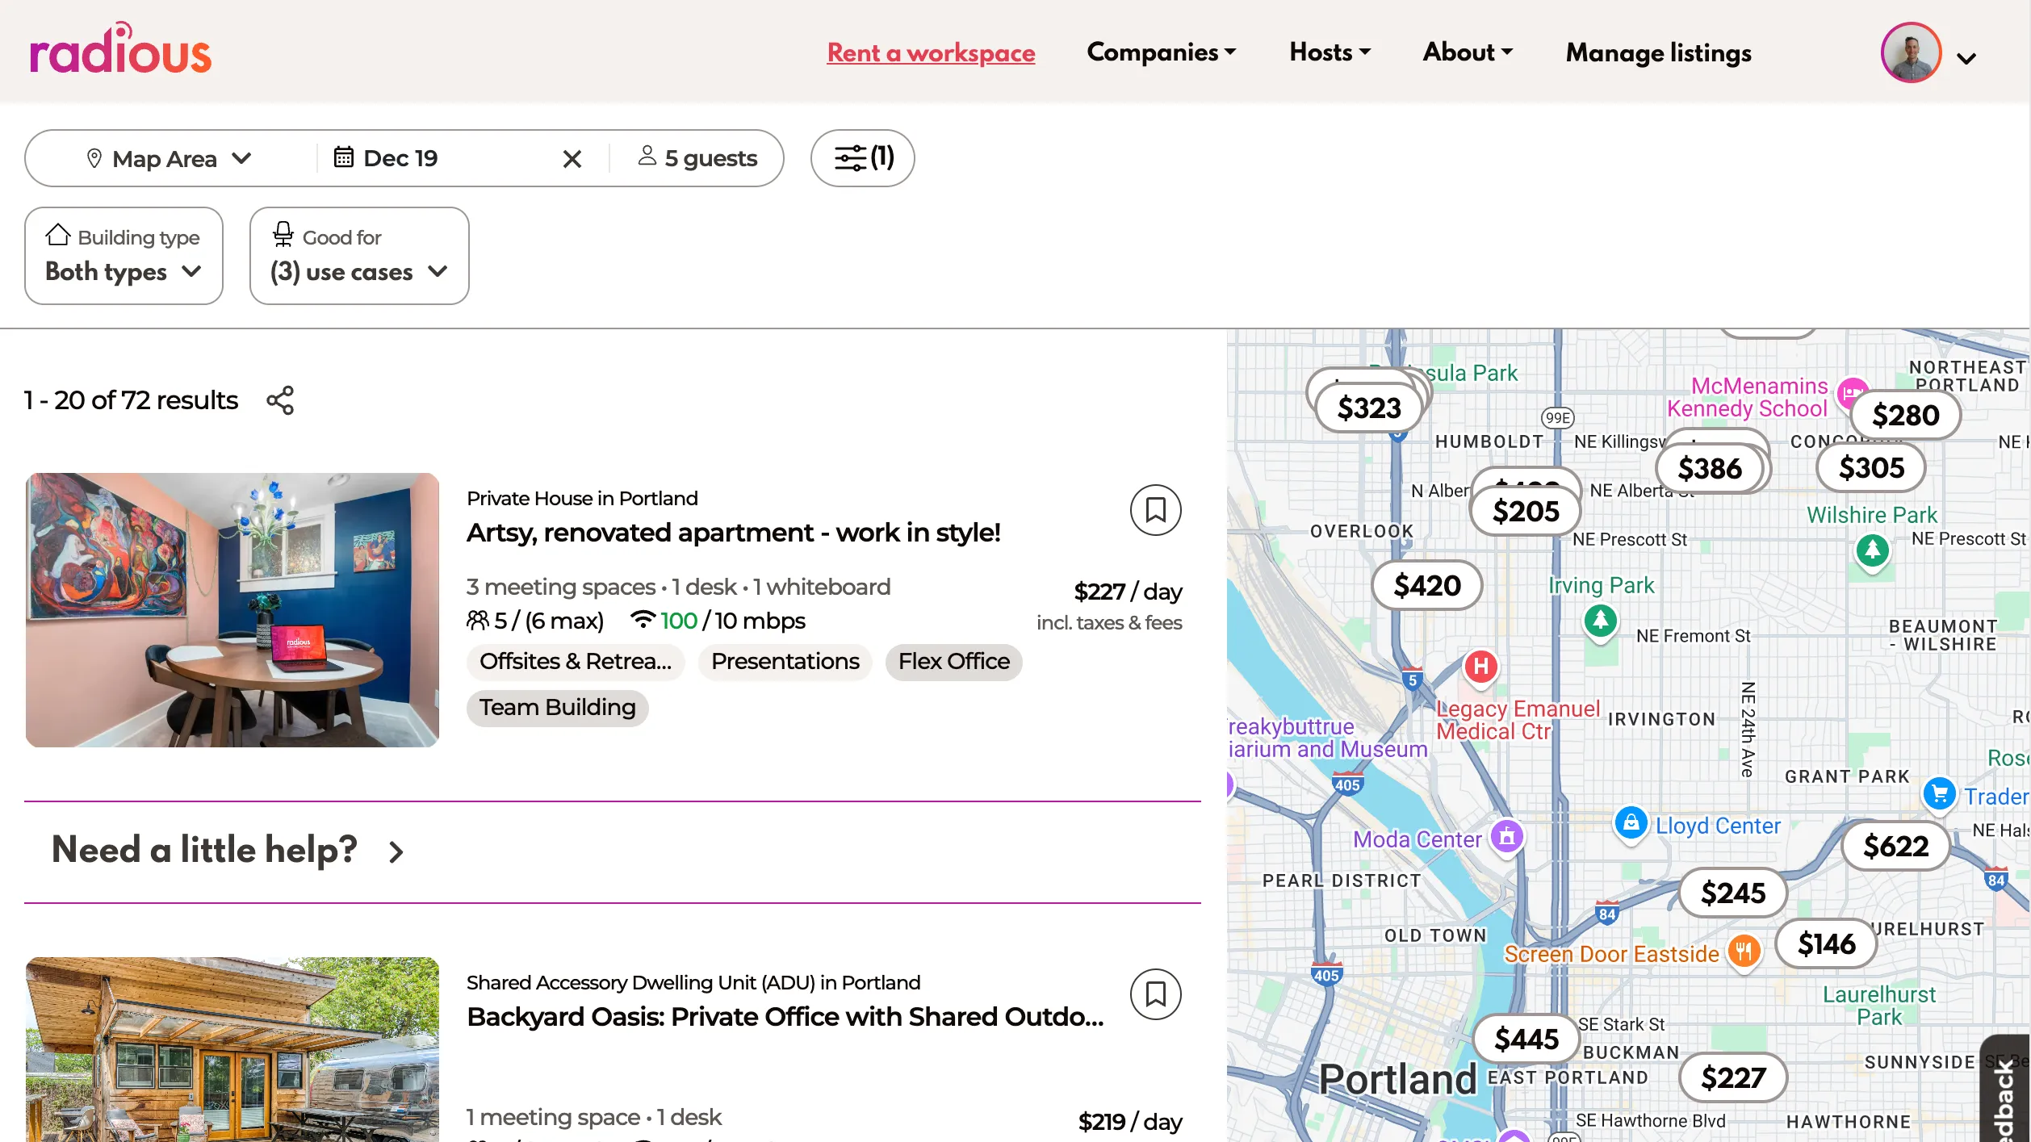Select the $323 map price marker

pyautogui.click(x=1369, y=408)
